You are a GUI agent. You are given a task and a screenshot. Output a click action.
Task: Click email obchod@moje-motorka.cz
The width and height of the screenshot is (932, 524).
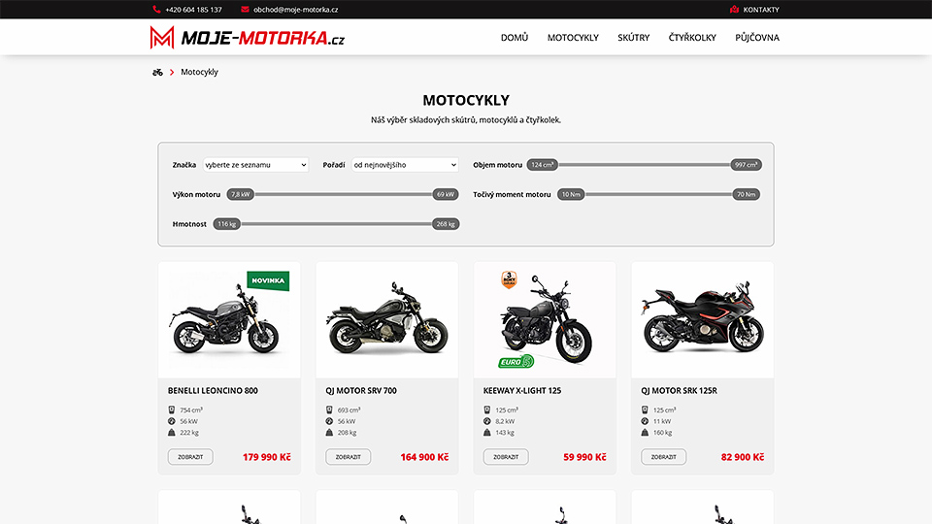point(295,10)
